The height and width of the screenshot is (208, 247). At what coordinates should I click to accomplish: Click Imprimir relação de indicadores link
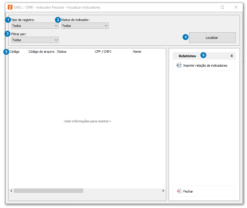pyautogui.click(x=205, y=65)
